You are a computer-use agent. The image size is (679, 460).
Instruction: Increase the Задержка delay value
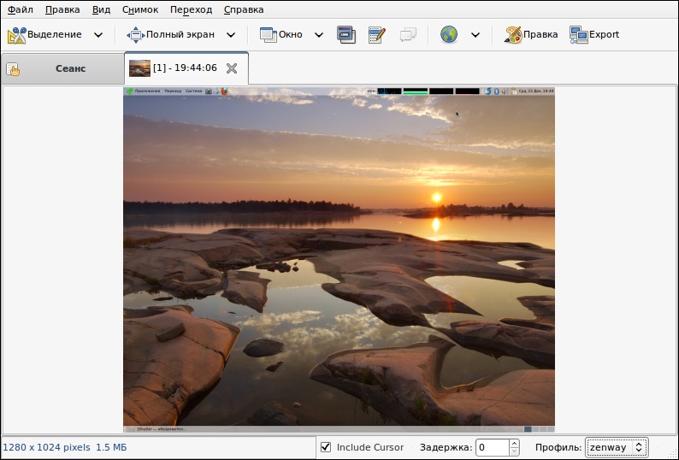pos(514,443)
